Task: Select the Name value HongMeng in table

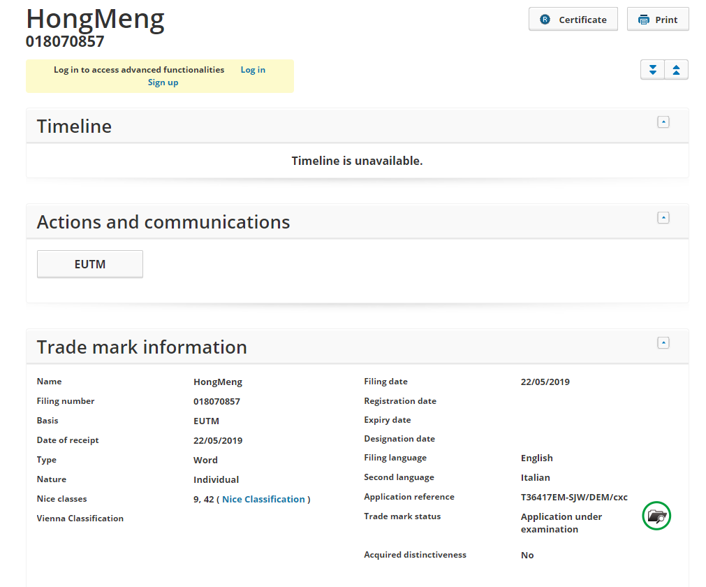Action: (x=218, y=382)
